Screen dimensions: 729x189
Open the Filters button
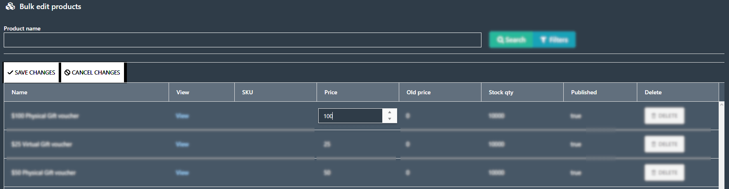click(554, 40)
